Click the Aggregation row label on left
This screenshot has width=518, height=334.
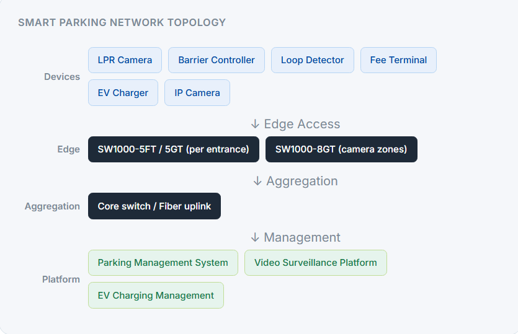point(52,206)
